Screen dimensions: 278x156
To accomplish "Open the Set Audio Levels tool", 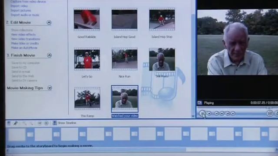I will 9,123.
